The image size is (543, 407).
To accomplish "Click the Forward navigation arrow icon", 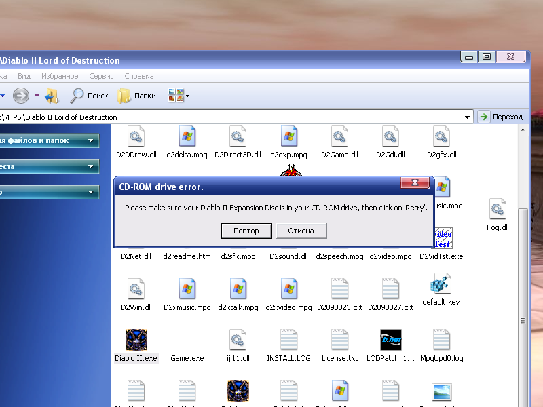I will (x=21, y=96).
